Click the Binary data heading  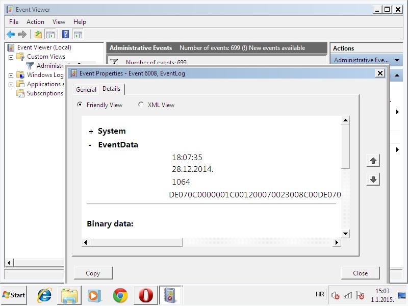[110, 224]
